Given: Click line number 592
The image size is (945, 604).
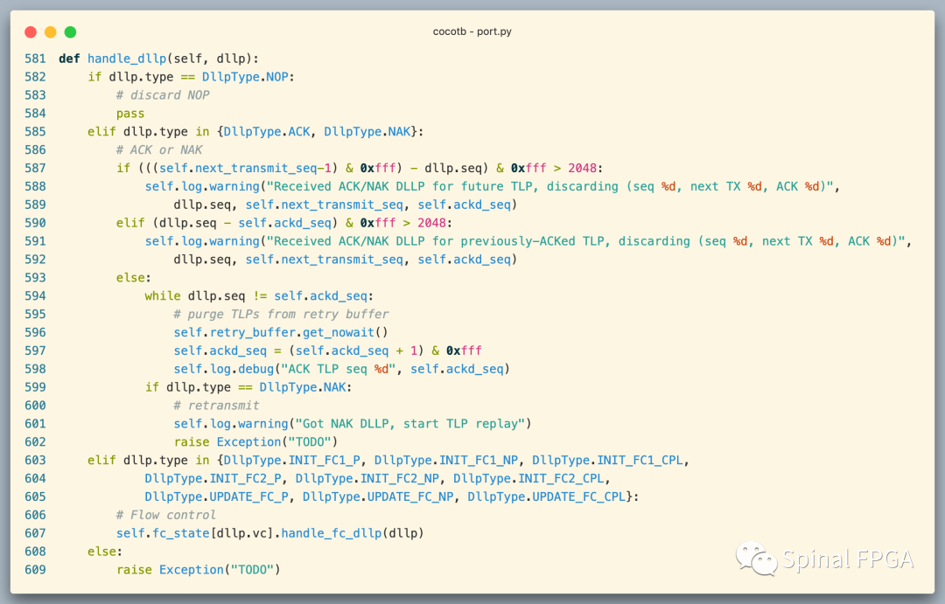Looking at the screenshot, I should click(x=35, y=260).
